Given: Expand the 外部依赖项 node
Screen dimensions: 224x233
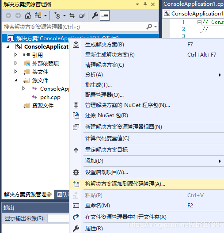Looking at the screenshot, I should coord(15,63).
